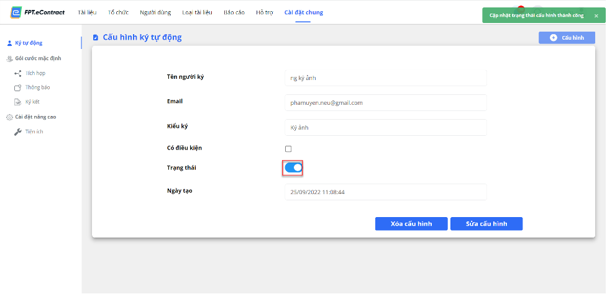Dismiss the success notification toast
Screen dimensions: 607x294
596,16
